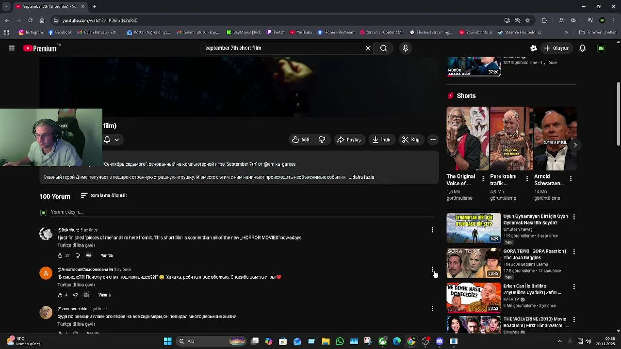This screenshot has height=349, width=621.
Task: Open the YouTube hamburger guide menu
Action: point(11,48)
